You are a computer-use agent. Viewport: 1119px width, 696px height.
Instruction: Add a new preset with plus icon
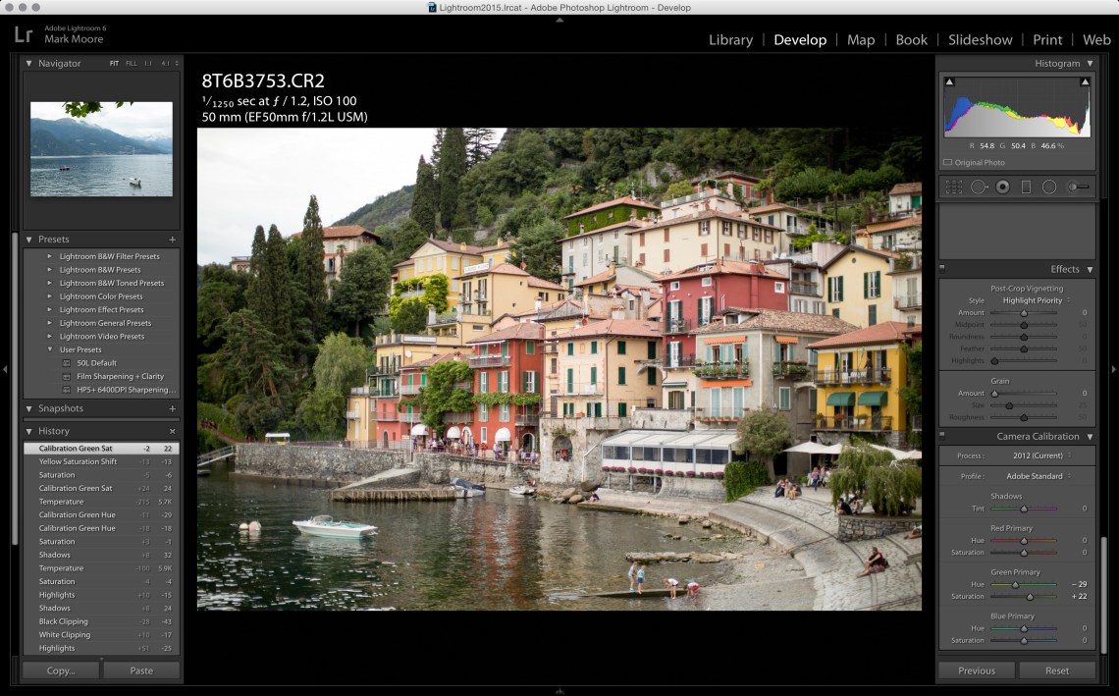click(172, 240)
